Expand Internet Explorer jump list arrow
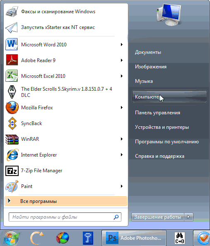The image size is (210, 246). click(x=122, y=155)
